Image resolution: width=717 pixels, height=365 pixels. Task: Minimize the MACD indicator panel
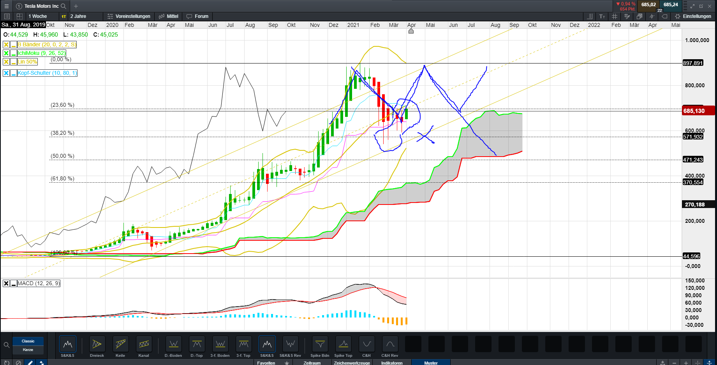pos(14,283)
